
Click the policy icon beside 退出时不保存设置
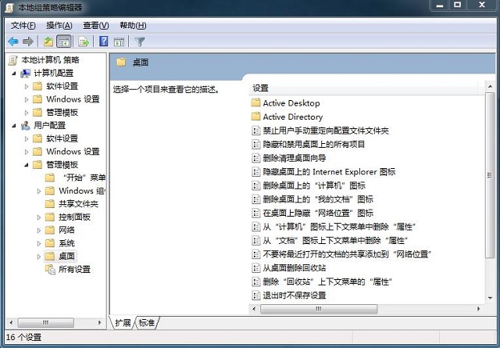click(x=255, y=296)
